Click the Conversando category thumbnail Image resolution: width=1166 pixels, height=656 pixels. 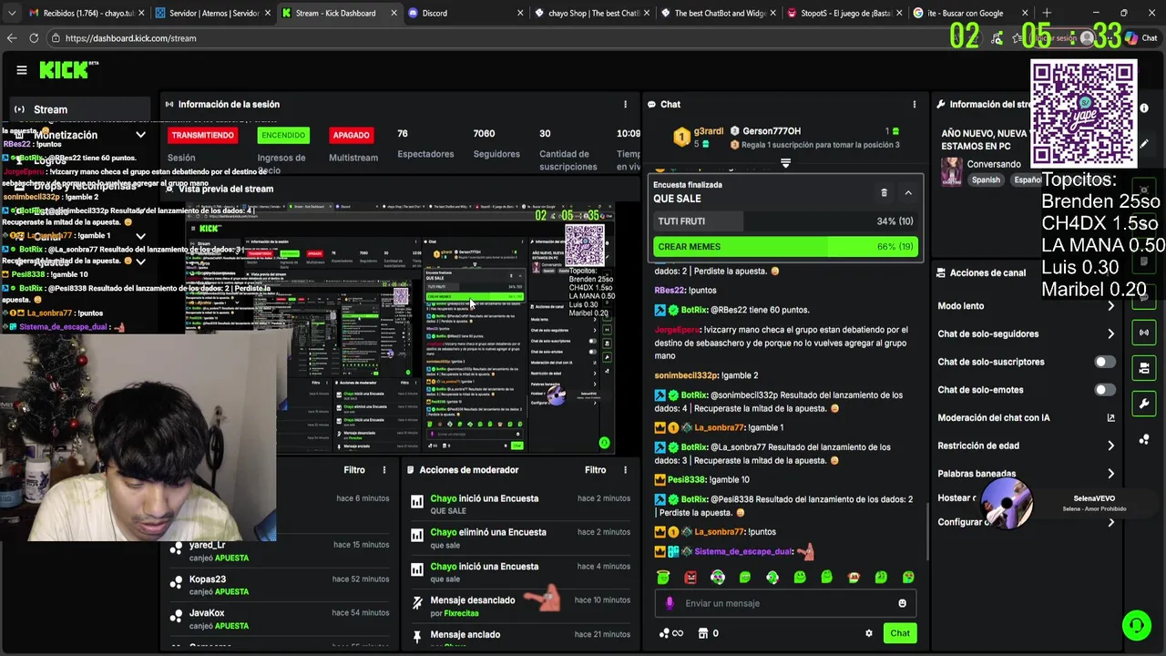coord(952,171)
